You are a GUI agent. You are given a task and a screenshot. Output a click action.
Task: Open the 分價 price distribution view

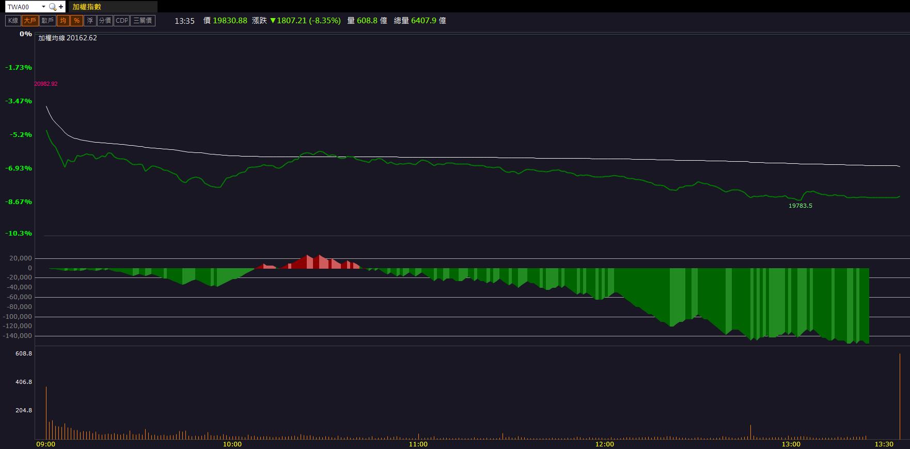[105, 21]
